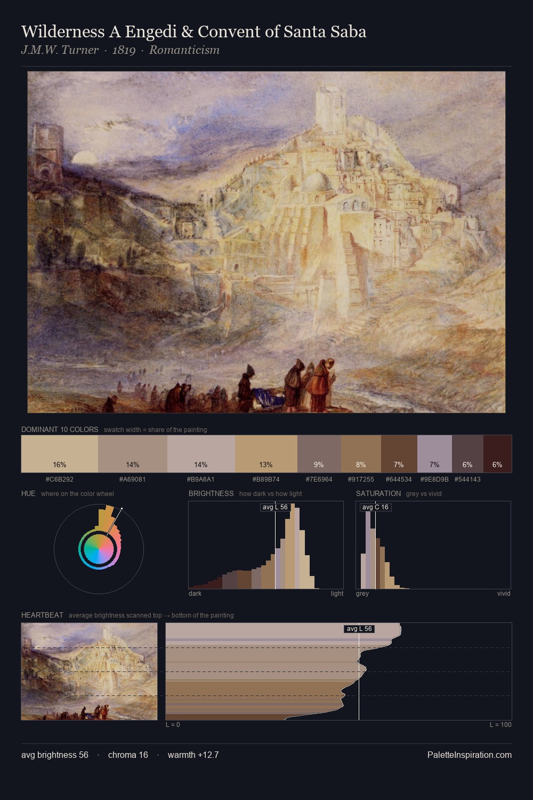The image size is (533, 800).
Task: Click the 'grey vs vivid' caption
Action: [424, 494]
